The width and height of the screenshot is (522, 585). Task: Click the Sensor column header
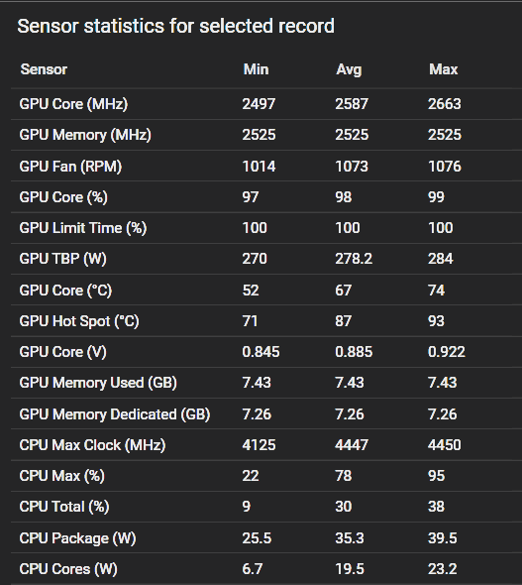(44, 69)
